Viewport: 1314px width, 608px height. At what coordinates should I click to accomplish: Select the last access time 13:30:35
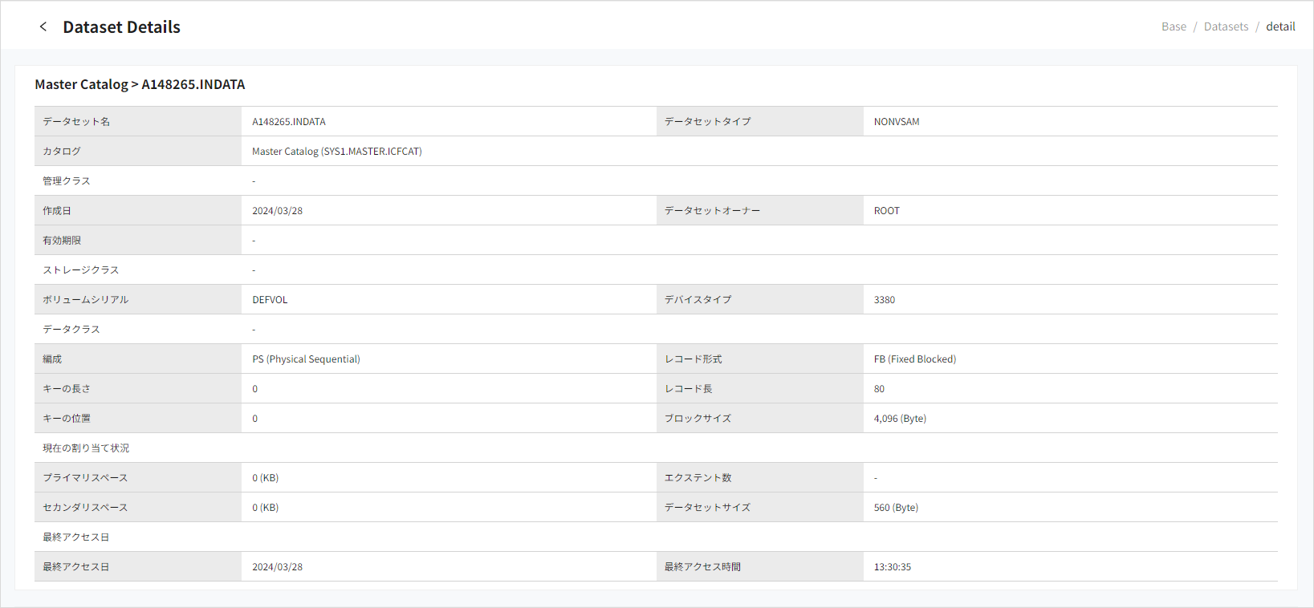tap(892, 567)
